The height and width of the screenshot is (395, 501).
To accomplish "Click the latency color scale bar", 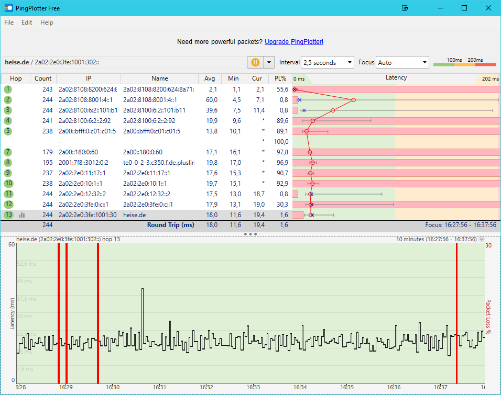I will coord(464,64).
